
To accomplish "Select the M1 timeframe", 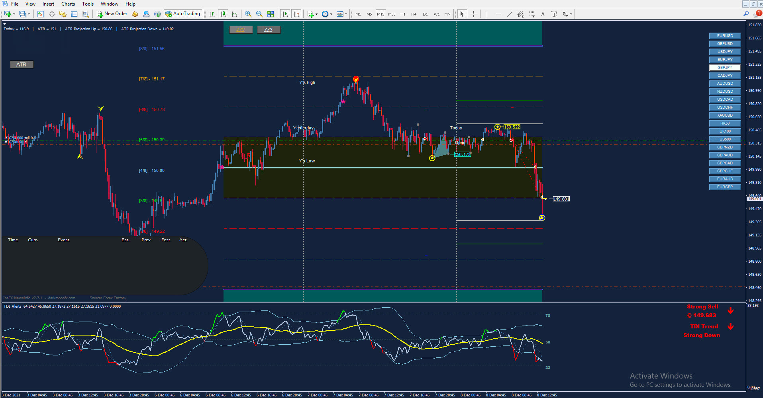I will pos(358,14).
